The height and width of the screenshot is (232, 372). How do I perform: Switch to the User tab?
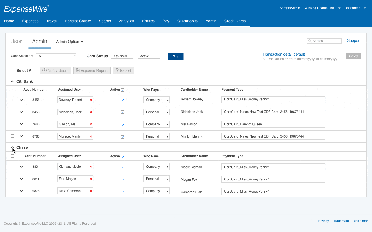pyautogui.click(x=16, y=41)
